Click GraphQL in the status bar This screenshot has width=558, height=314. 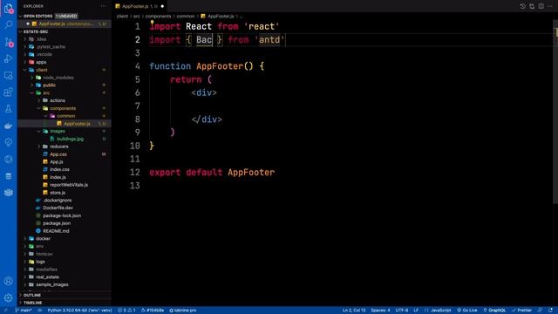494,311
